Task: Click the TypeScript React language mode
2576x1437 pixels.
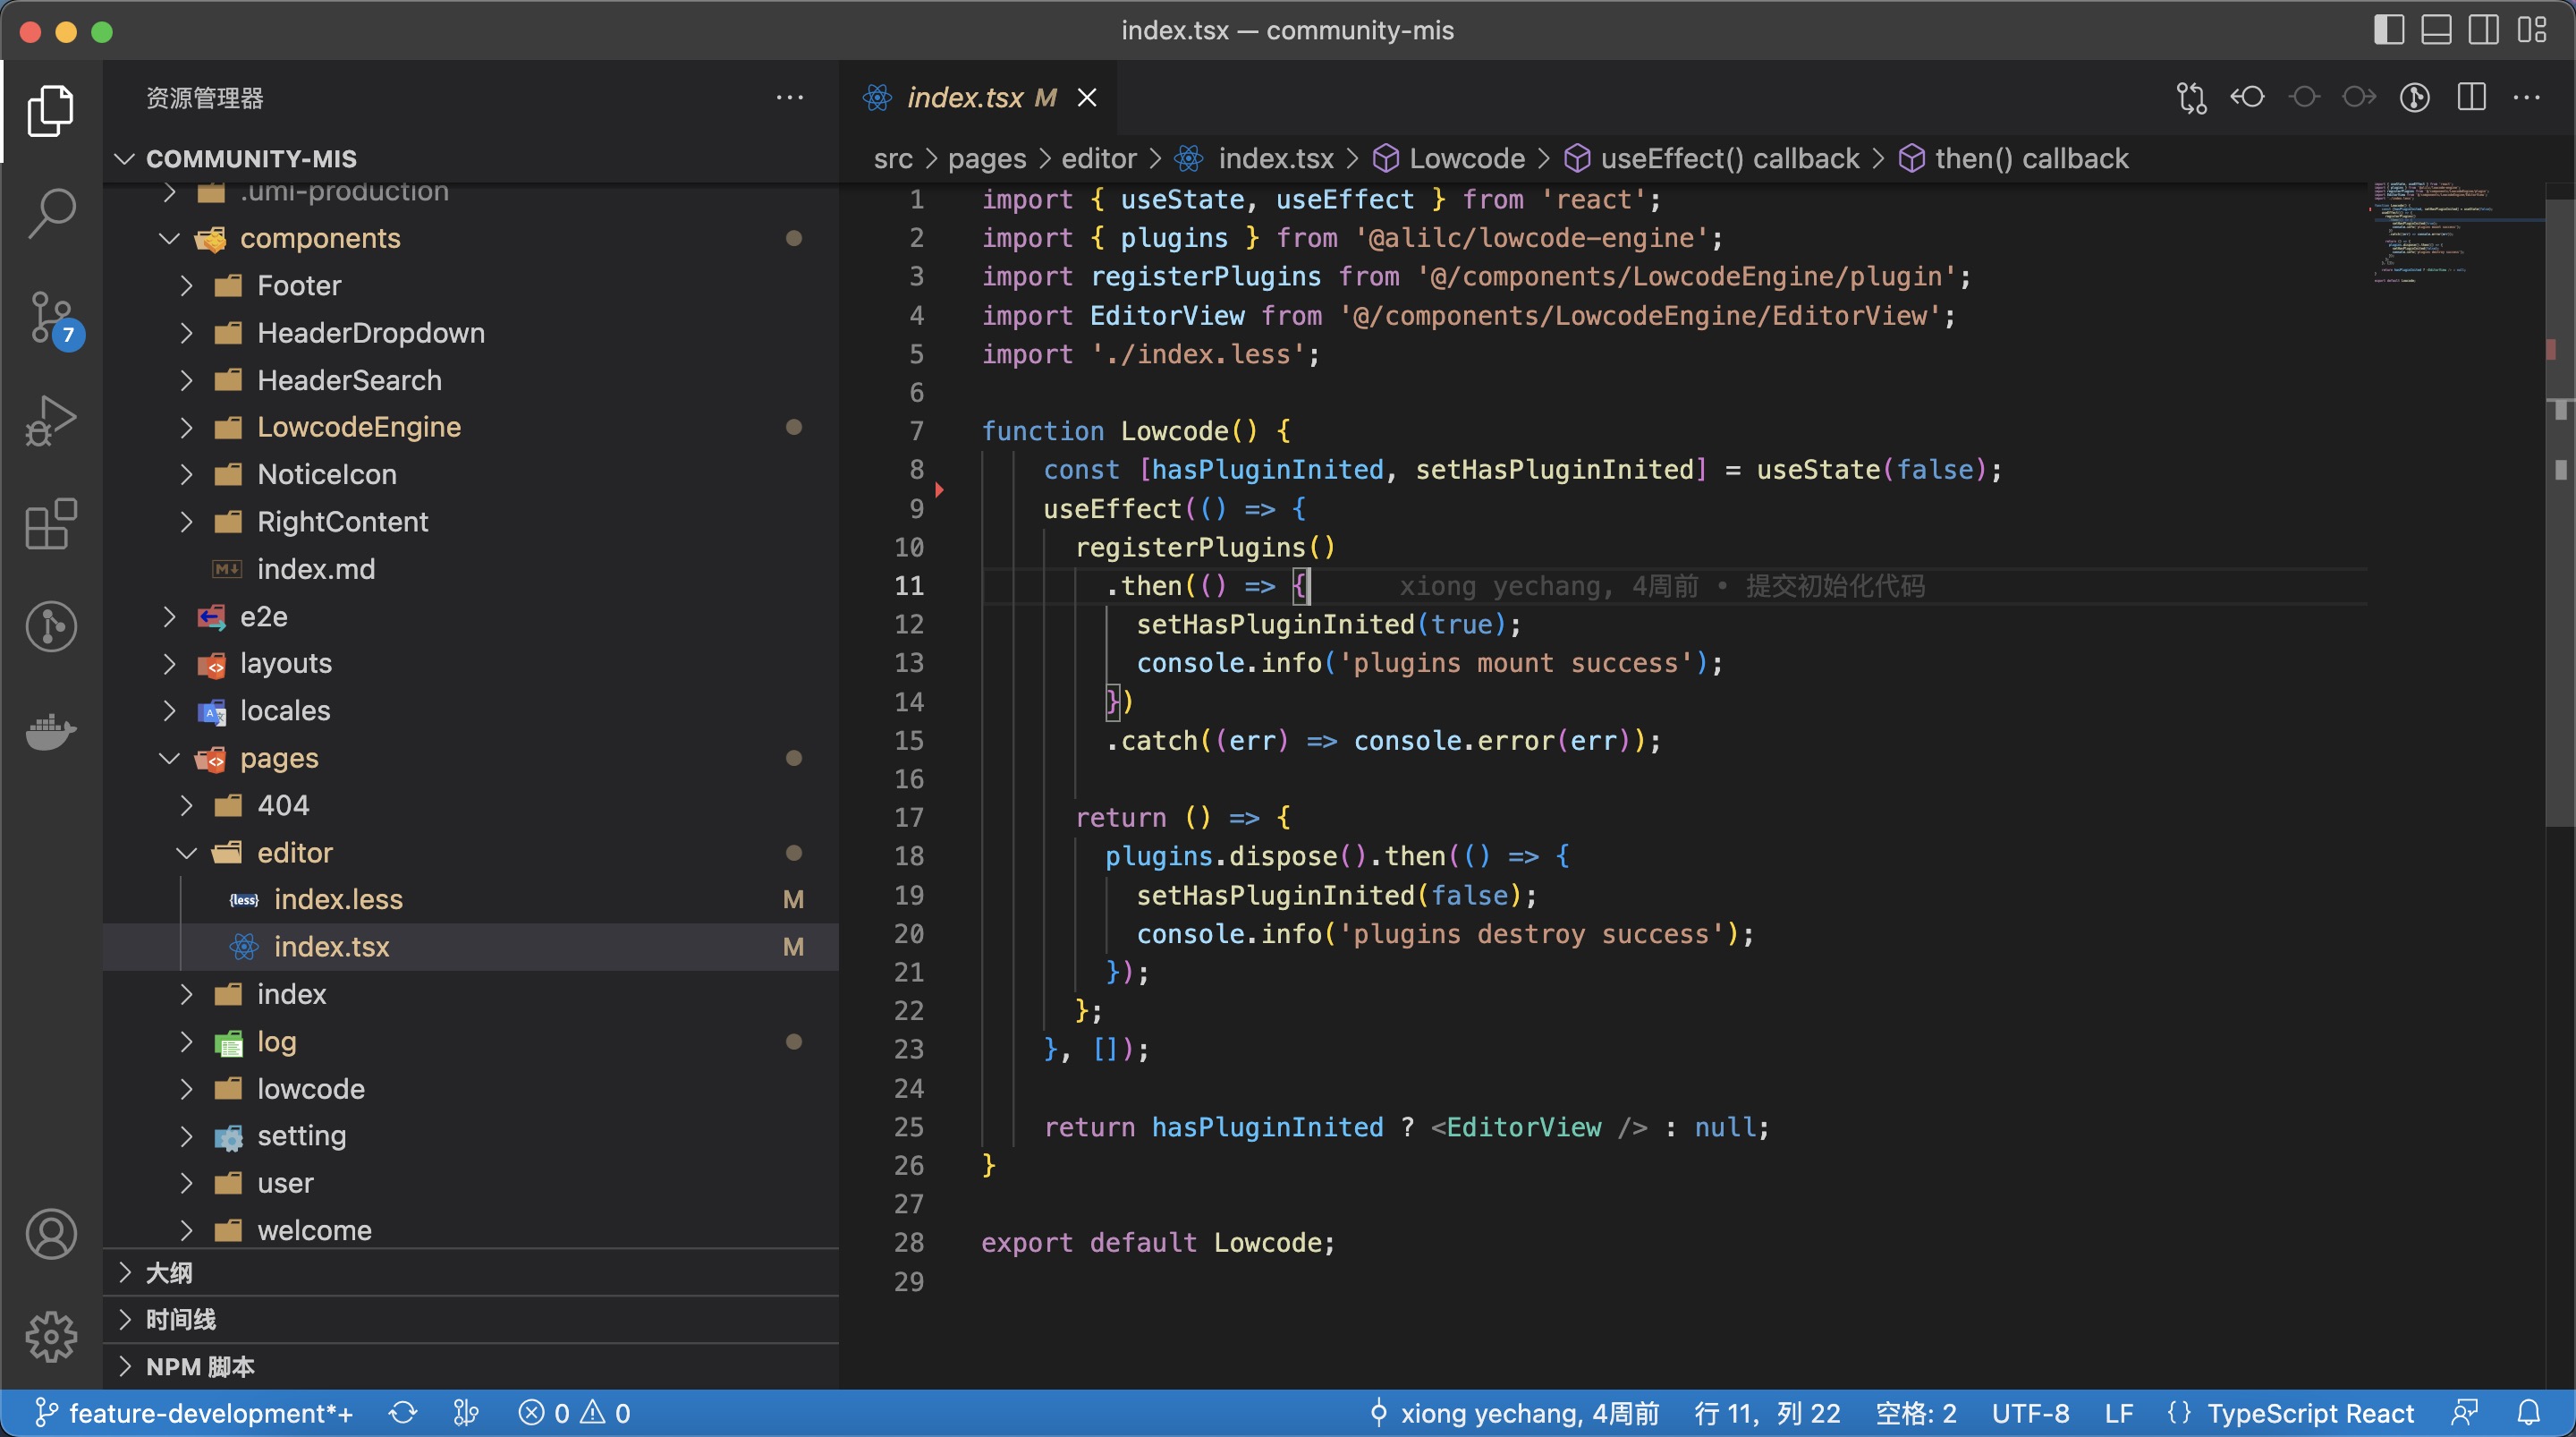Action: [2310, 1413]
